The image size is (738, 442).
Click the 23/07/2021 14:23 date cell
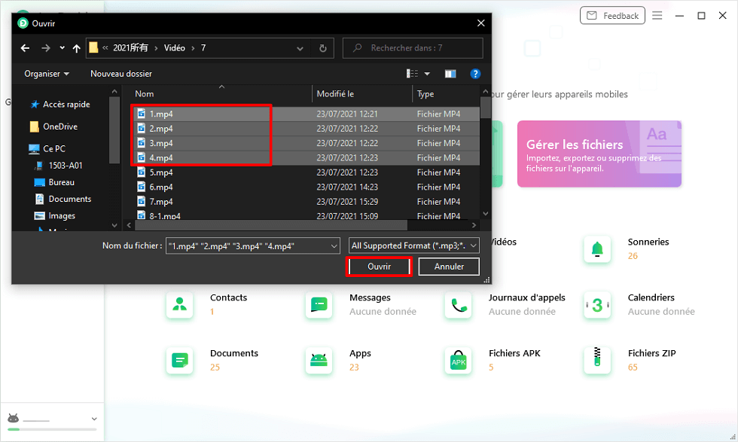point(347,187)
